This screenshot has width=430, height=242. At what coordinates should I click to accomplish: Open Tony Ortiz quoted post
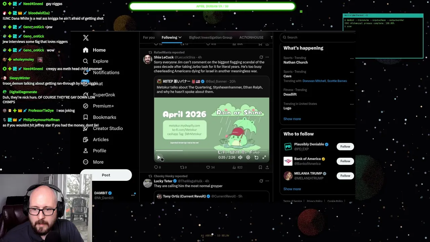[212, 196]
